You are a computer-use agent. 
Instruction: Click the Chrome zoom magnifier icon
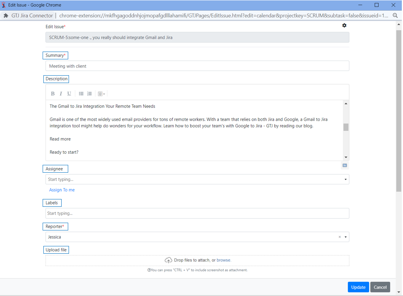coord(395,16)
